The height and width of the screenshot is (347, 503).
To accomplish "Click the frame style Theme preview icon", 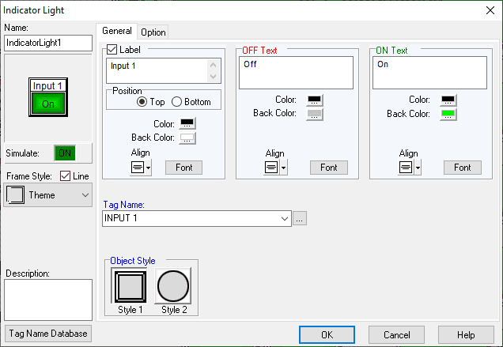I will point(15,195).
